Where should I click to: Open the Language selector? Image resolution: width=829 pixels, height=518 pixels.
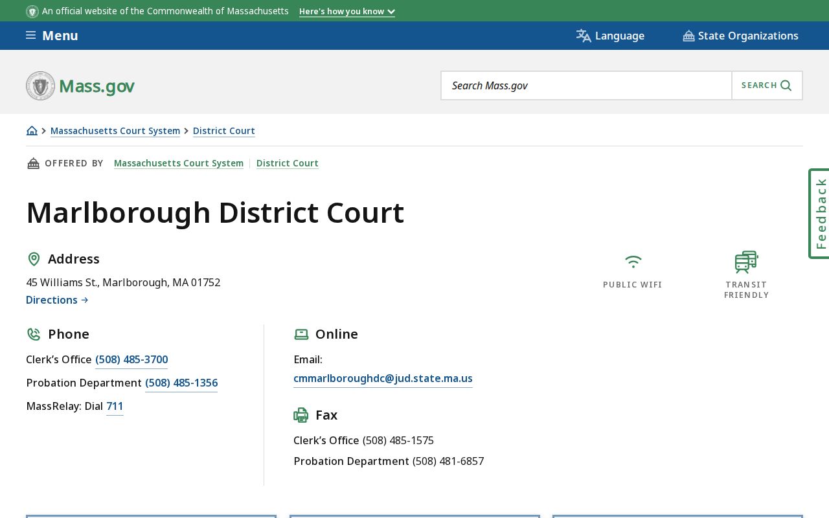610,36
